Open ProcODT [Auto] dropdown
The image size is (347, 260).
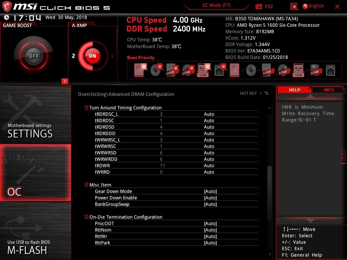tap(210, 223)
